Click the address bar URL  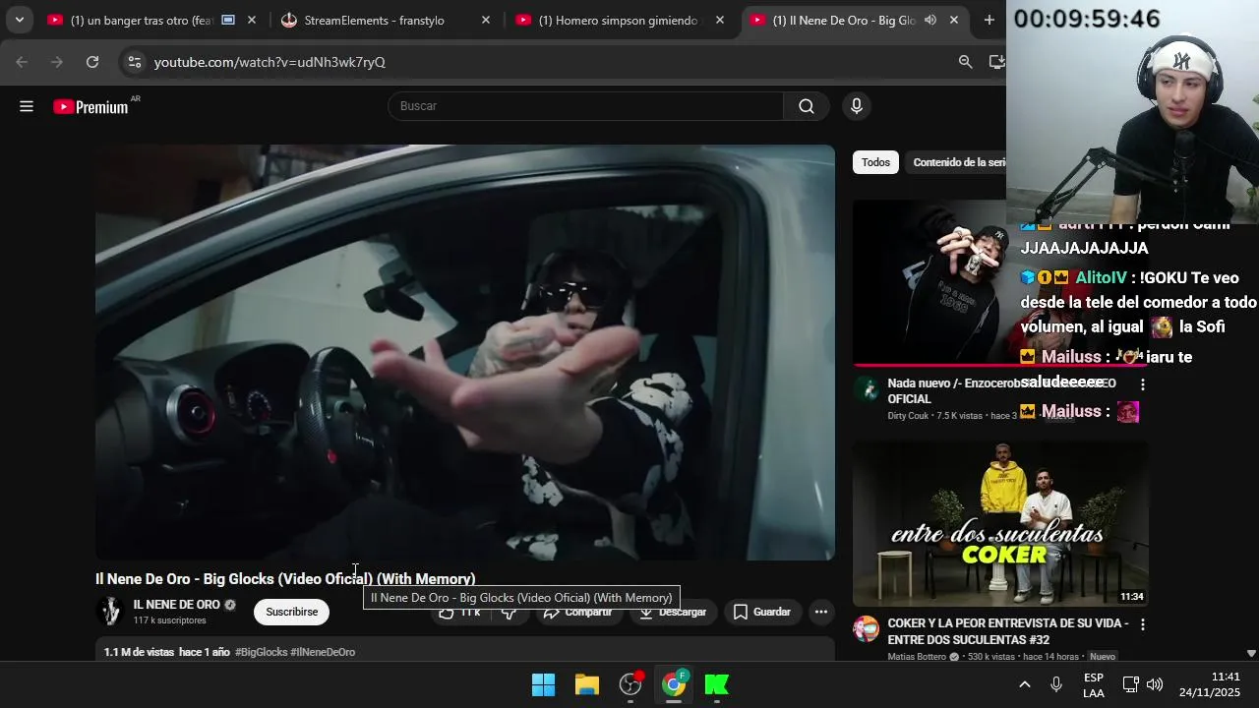click(x=270, y=62)
